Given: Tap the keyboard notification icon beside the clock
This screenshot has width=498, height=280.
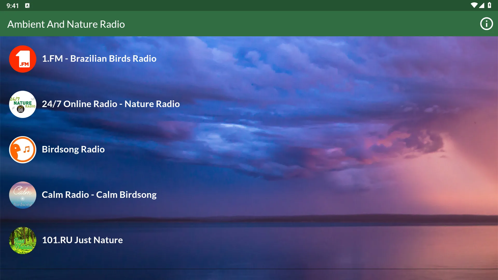Looking at the screenshot, I should 27,5.
